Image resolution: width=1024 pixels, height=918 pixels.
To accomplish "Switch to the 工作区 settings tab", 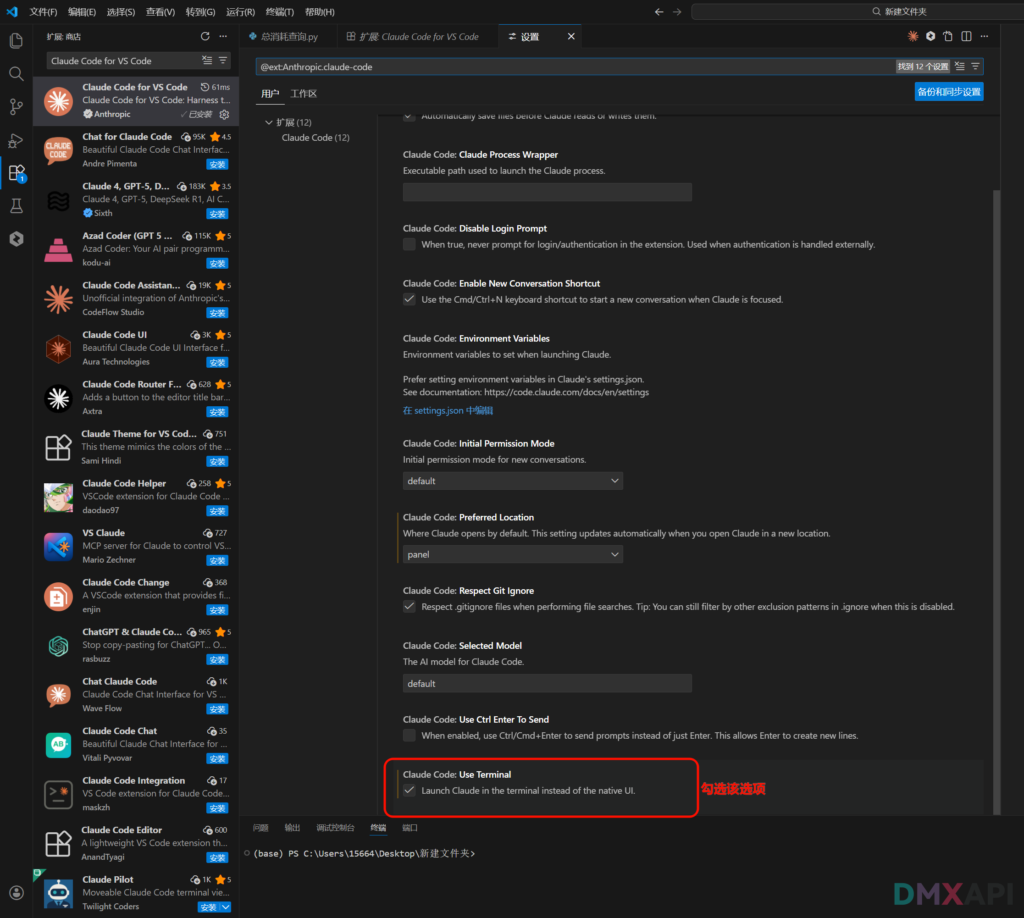I will click(303, 94).
